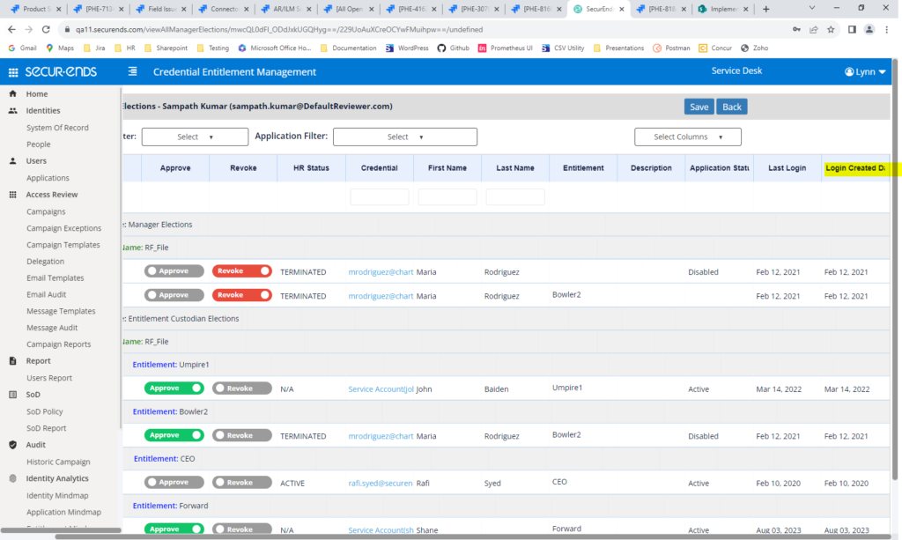Open the Prometheus UI bookmark

tap(506, 48)
